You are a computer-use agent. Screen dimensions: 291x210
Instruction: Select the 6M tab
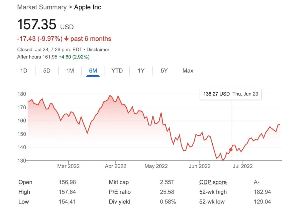(93, 71)
